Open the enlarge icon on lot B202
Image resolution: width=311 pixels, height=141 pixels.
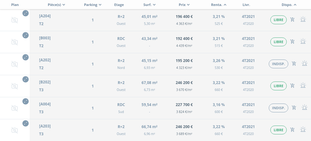click(x=26, y=79)
